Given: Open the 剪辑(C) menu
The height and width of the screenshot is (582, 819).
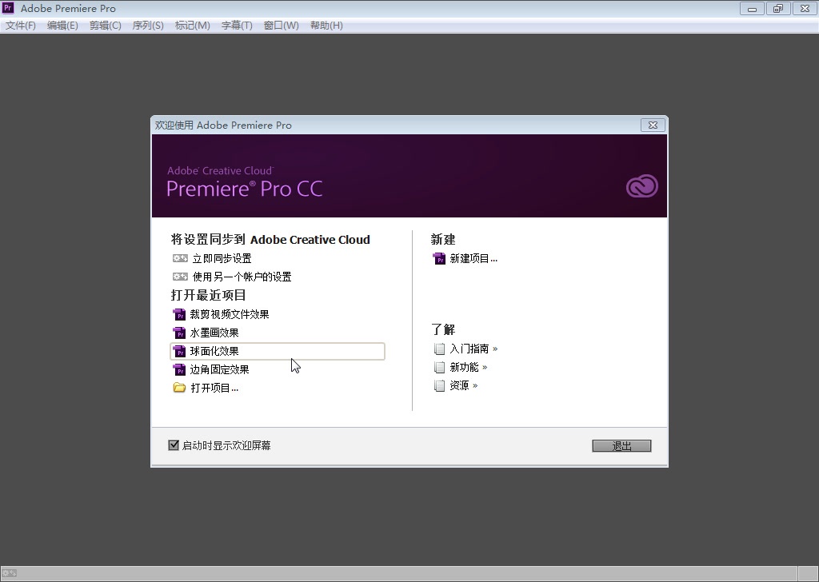Looking at the screenshot, I should [x=105, y=25].
